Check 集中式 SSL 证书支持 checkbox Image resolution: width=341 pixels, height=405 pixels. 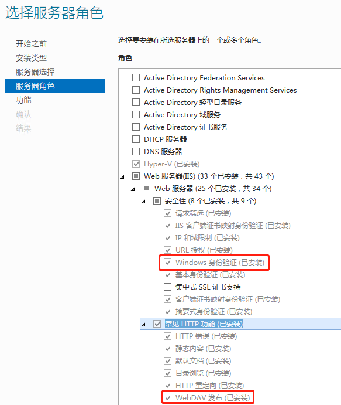167,287
